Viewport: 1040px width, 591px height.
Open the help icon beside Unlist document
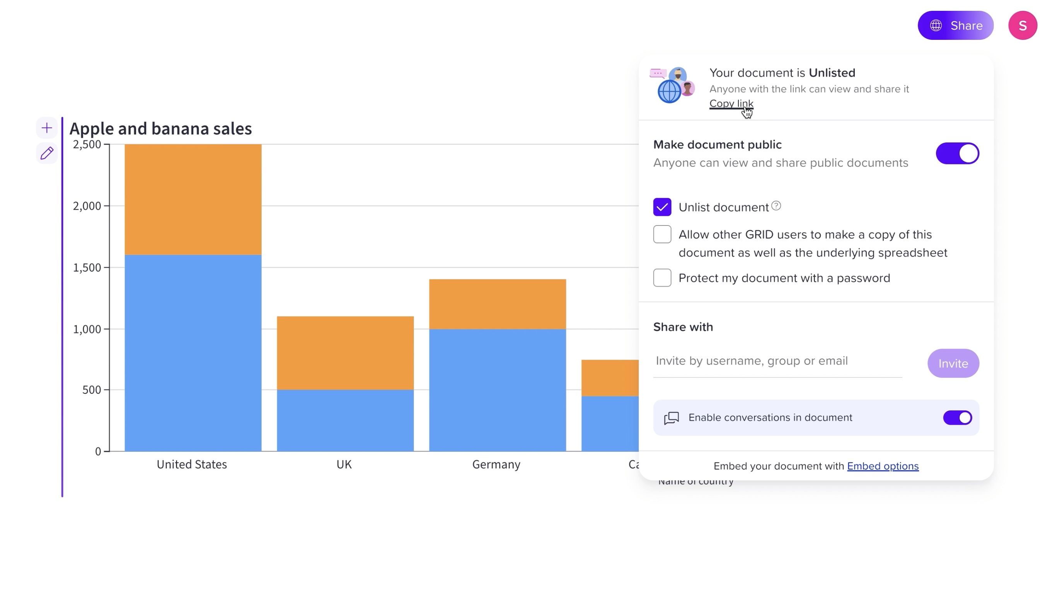776,206
